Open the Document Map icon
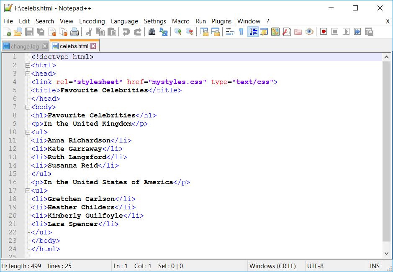 pyautogui.click(x=275, y=32)
